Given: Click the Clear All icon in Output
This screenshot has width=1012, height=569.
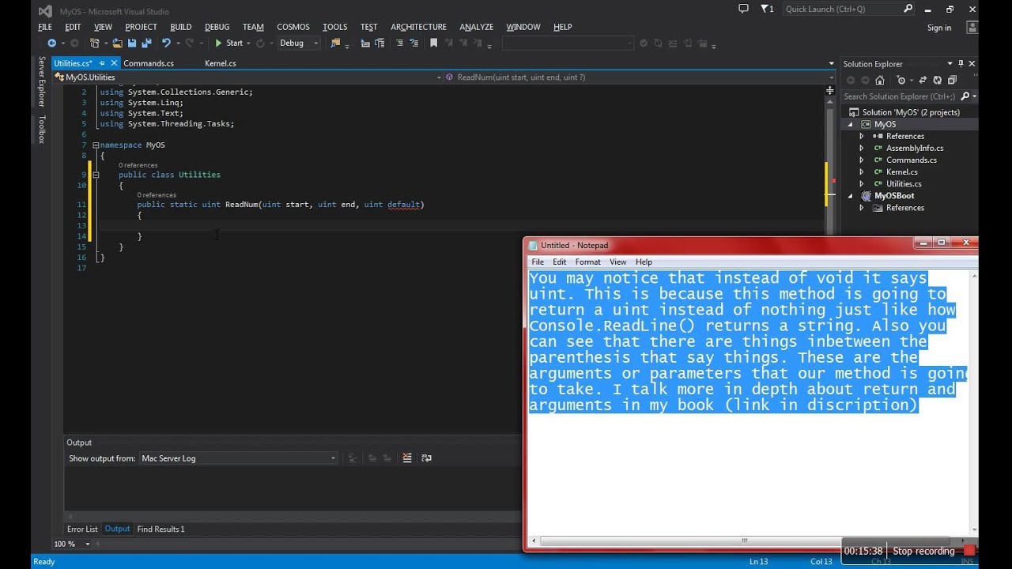Looking at the screenshot, I should click(407, 458).
